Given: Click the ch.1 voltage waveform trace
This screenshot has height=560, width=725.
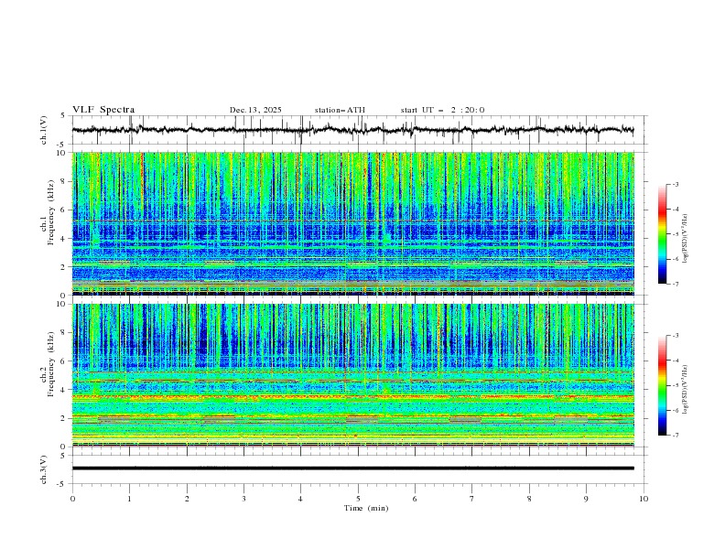Looking at the screenshot, I should [352, 130].
